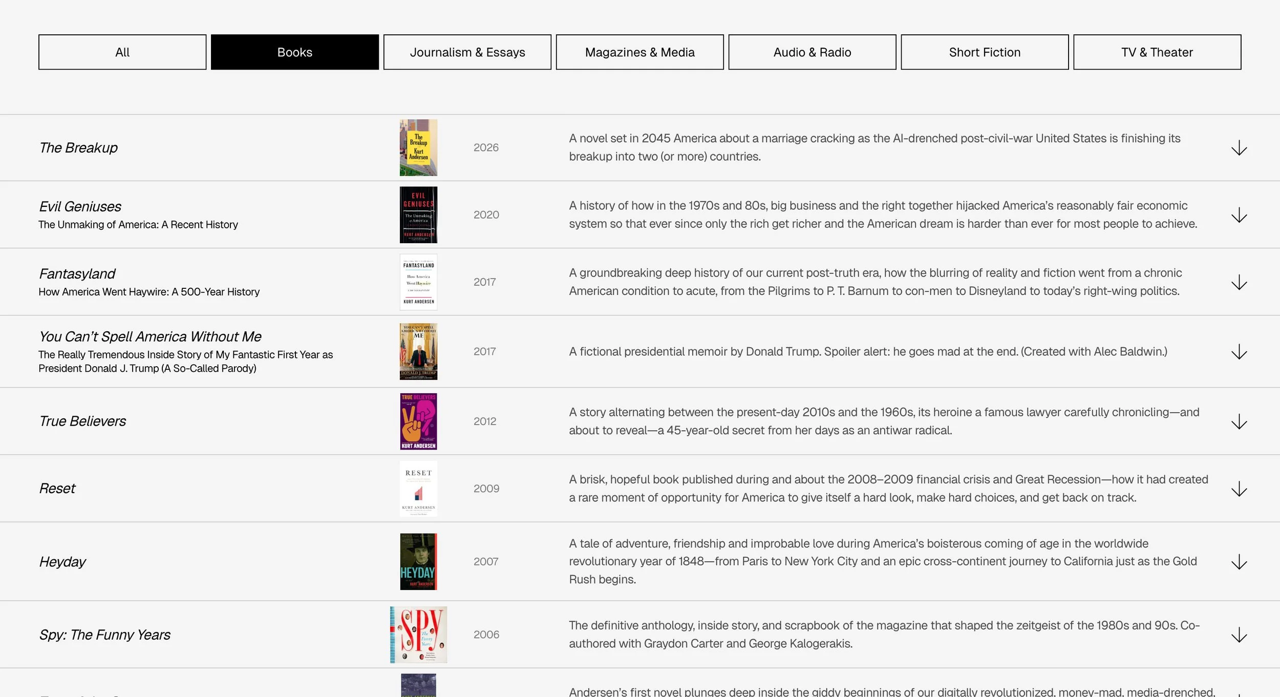Select the Books filter tab

click(x=295, y=52)
